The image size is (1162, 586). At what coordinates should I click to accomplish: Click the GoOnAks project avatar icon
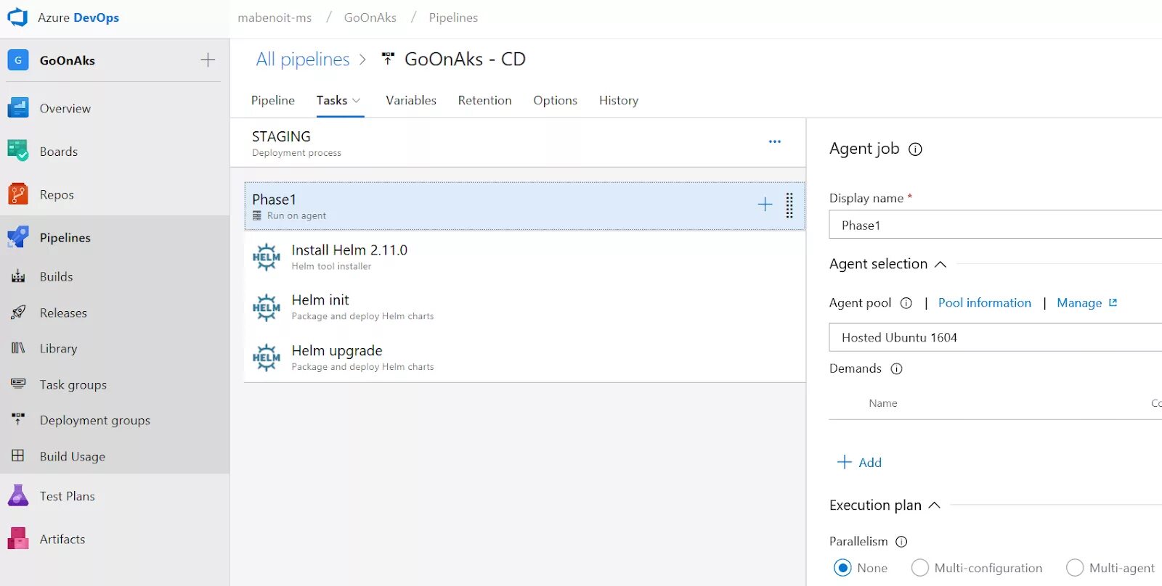tap(18, 60)
